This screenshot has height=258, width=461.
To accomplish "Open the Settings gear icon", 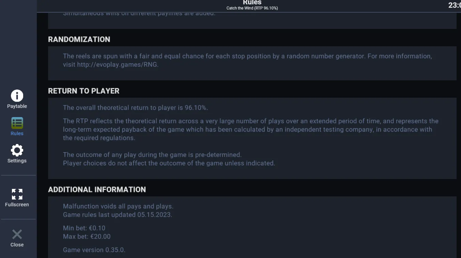I will click(x=17, y=150).
